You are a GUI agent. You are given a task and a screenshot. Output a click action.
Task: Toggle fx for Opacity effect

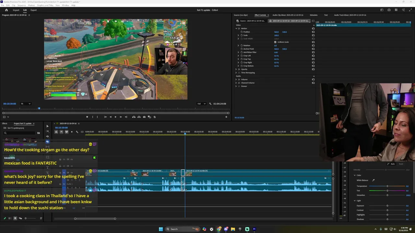239,69
